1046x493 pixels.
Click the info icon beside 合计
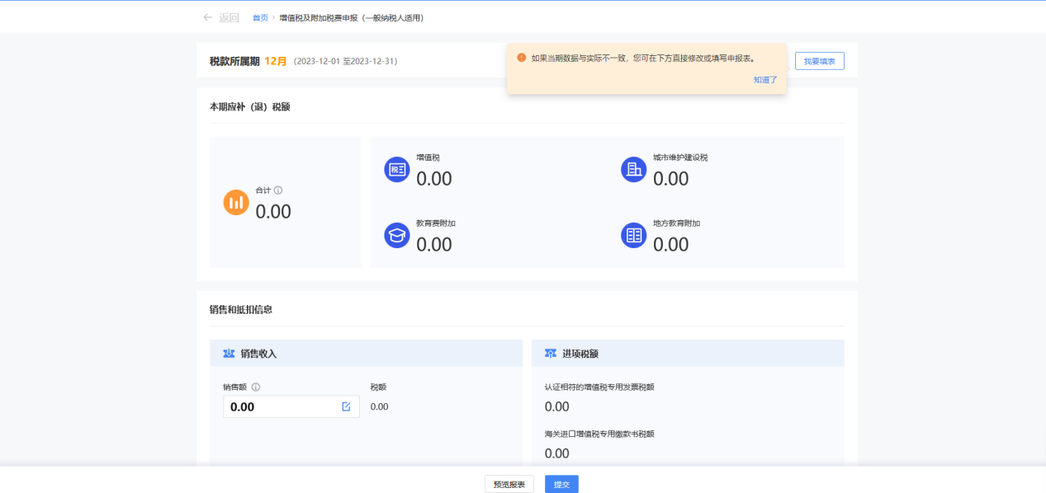click(x=278, y=190)
